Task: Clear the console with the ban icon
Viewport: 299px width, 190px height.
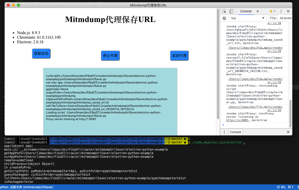Action: coord(224,18)
